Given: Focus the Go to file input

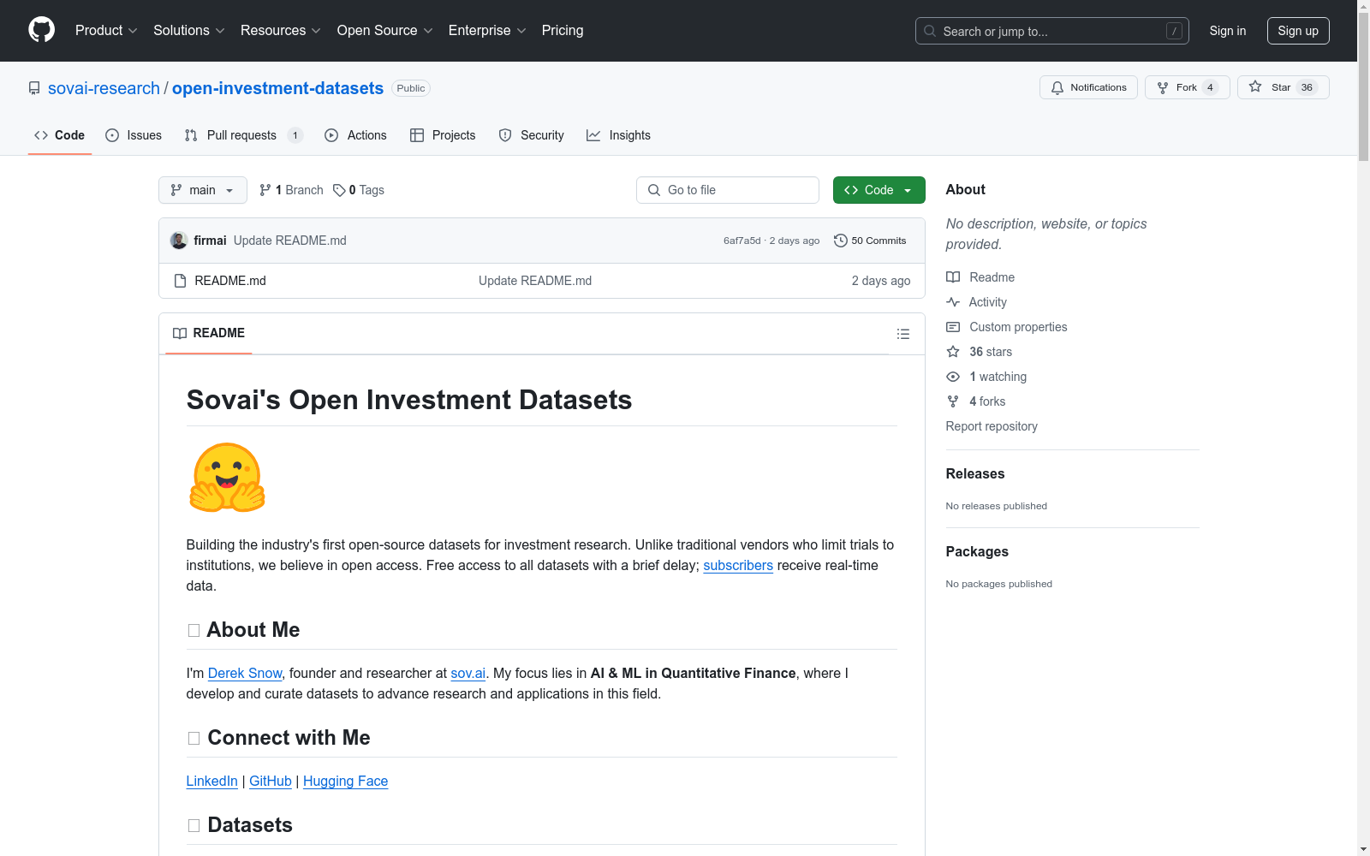Looking at the screenshot, I should click(728, 190).
